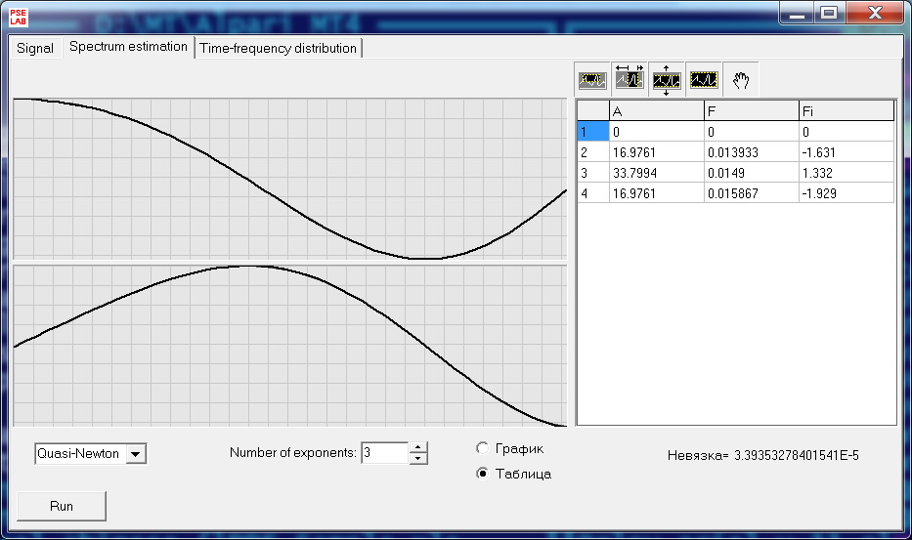Click the Fi column header
The image size is (912, 540).
[846, 110]
